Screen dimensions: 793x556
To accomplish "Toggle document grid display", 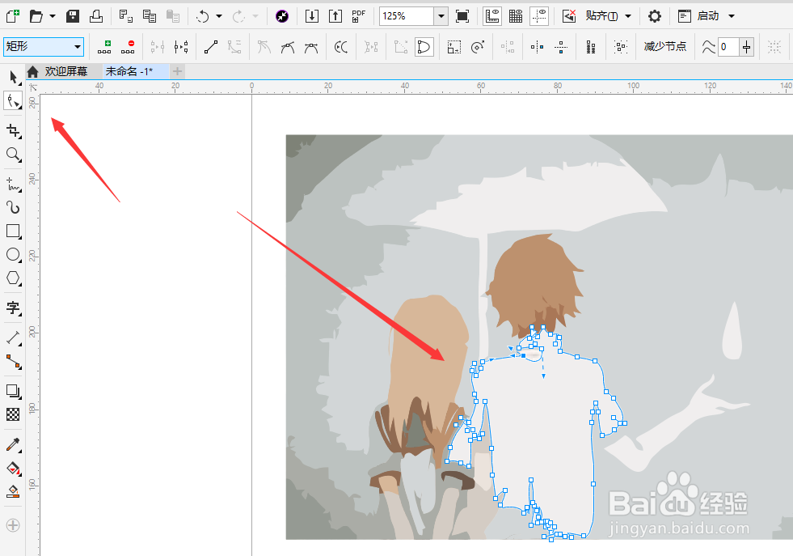I will click(x=516, y=16).
